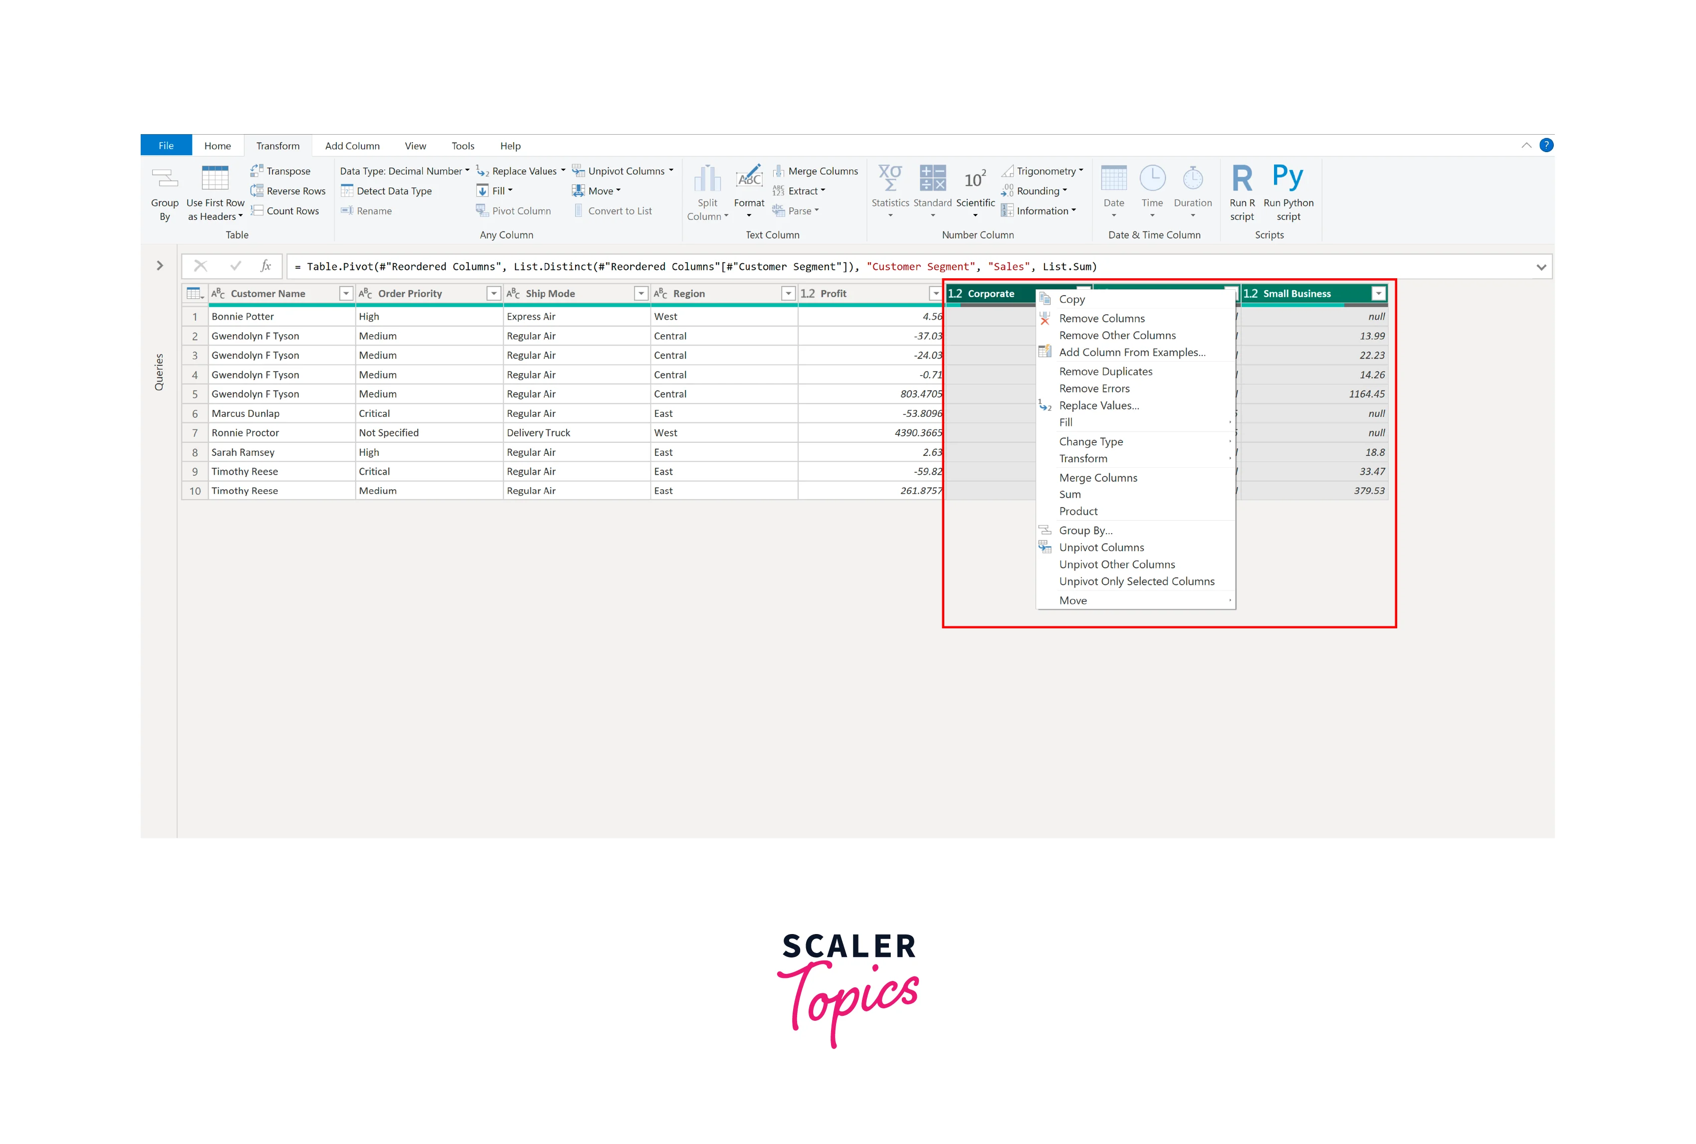This screenshot has height=1144, width=1696.
Task: Expand the formula bar chevron
Action: (1540, 267)
